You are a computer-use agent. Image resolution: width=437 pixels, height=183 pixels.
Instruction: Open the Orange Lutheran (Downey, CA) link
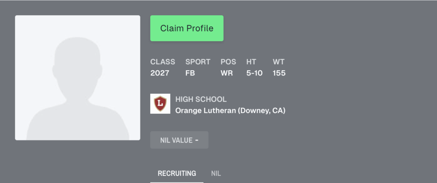tap(230, 111)
